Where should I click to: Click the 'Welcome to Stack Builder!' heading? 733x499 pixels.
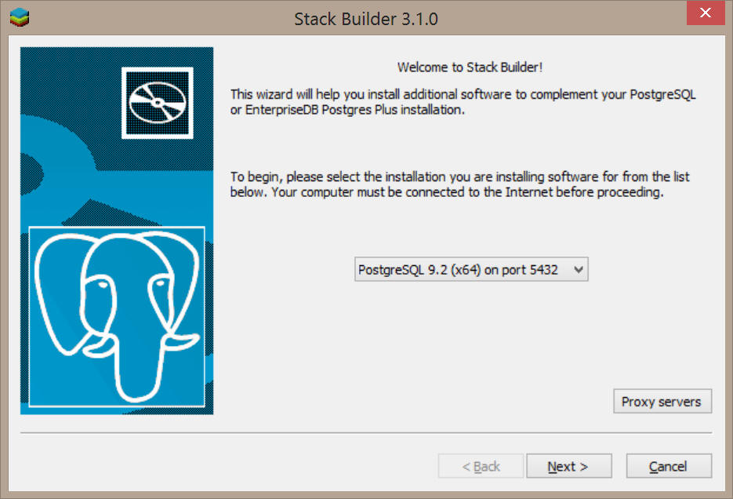click(470, 67)
